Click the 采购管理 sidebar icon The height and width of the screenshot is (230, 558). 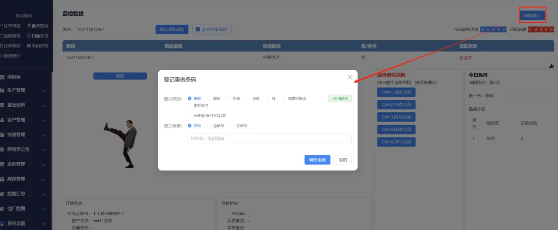pyautogui.click(x=3, y=164)
